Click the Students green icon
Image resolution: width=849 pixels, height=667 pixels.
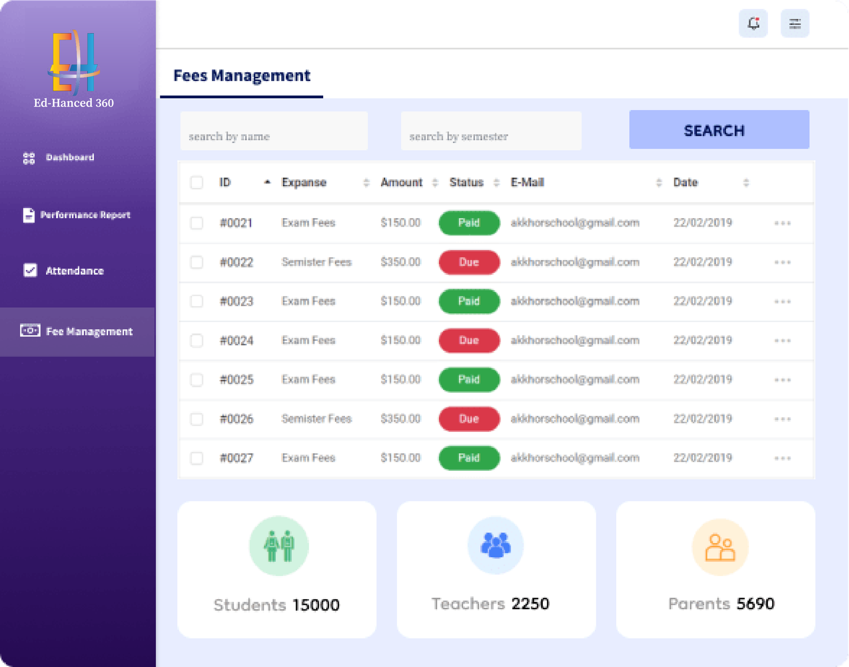[279, 546]
